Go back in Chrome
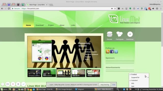 coord(2,9)
